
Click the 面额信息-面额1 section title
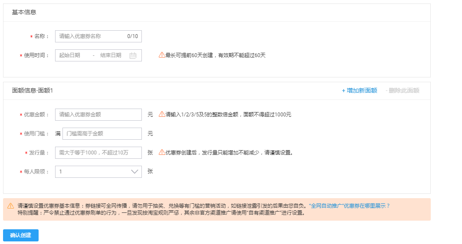(x=32, y=90)
